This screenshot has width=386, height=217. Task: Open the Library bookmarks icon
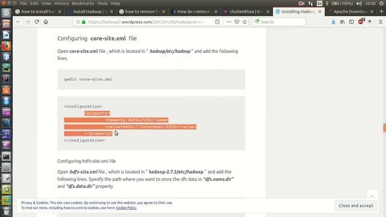coord(343,22)
